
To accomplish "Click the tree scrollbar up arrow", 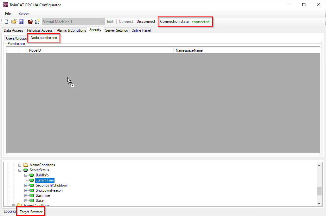I will pos(319,165).
